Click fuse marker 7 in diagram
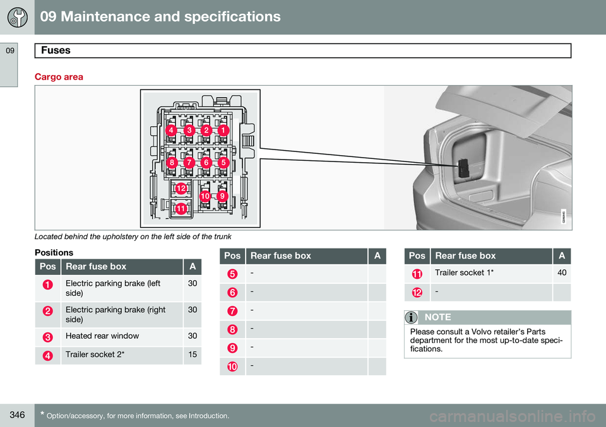The height and width of the screenshot is (427, 606). [189, 163]
